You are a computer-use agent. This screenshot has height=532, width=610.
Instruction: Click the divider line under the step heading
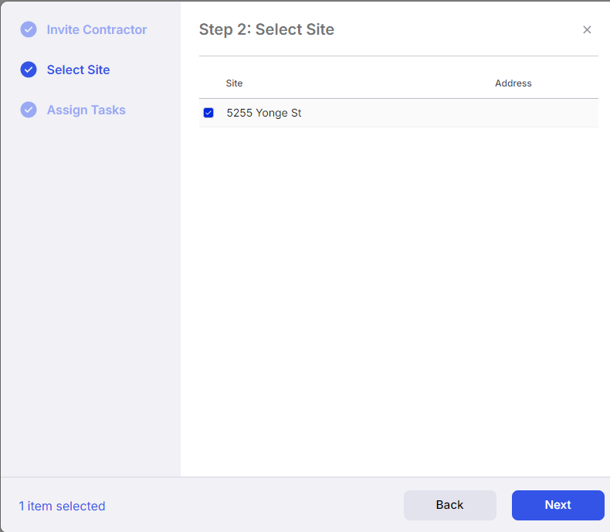pyautogui.click(x=398, y=56)
